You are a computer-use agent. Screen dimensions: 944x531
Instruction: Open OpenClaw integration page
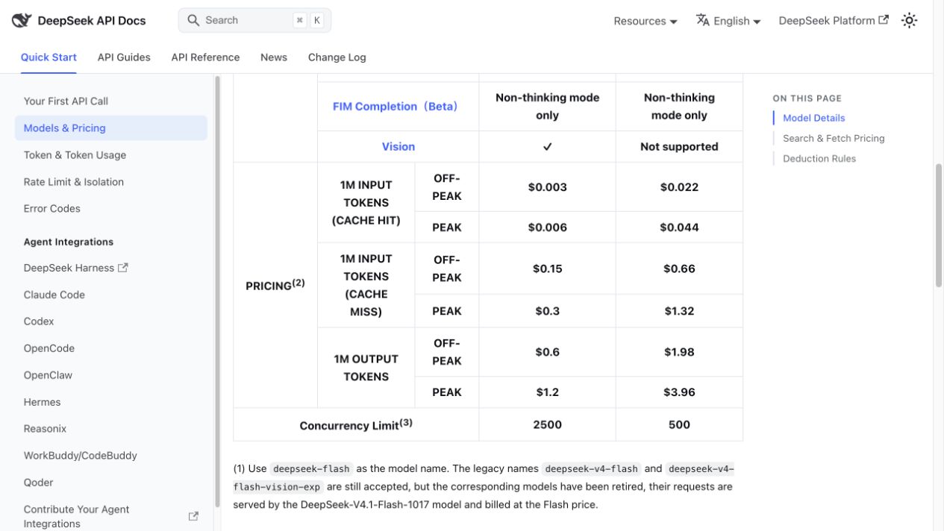pyautogui.click(x=111, y=375)
